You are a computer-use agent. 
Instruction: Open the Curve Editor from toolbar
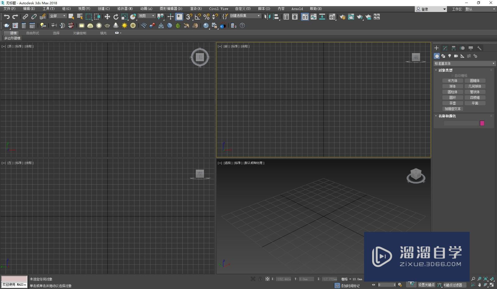tap(313, 17)
